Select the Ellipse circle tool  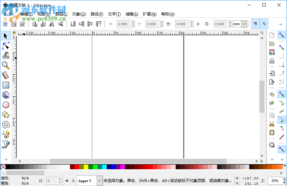(6, 105)
